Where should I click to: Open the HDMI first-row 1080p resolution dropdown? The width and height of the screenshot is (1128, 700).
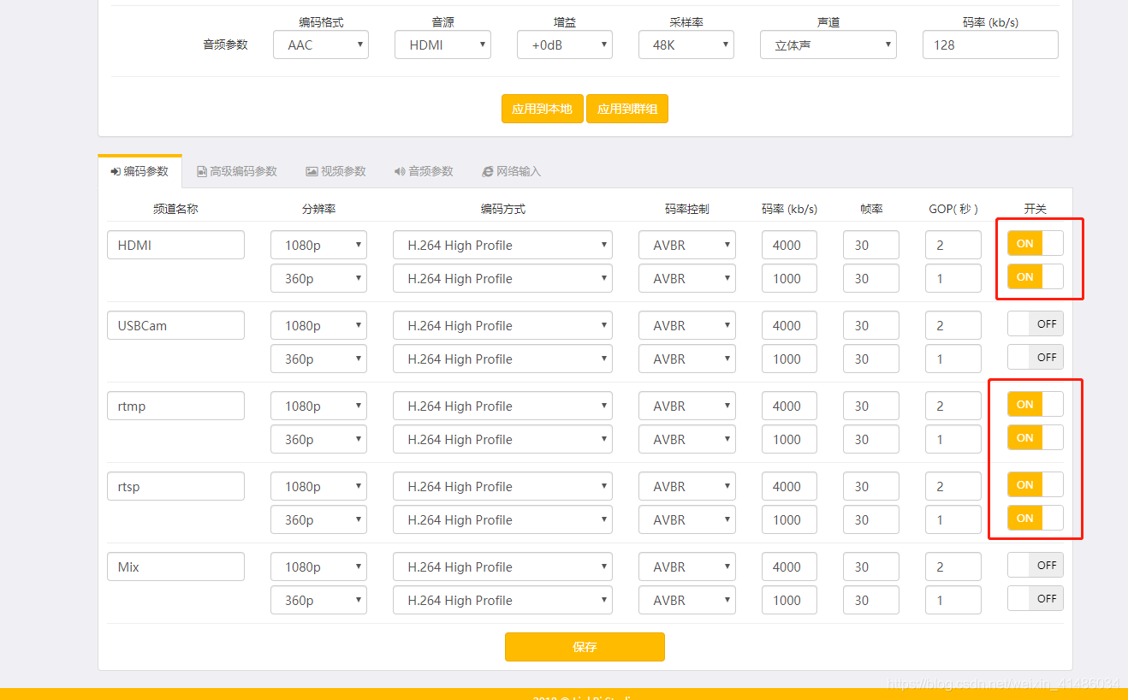click(319, 245)
